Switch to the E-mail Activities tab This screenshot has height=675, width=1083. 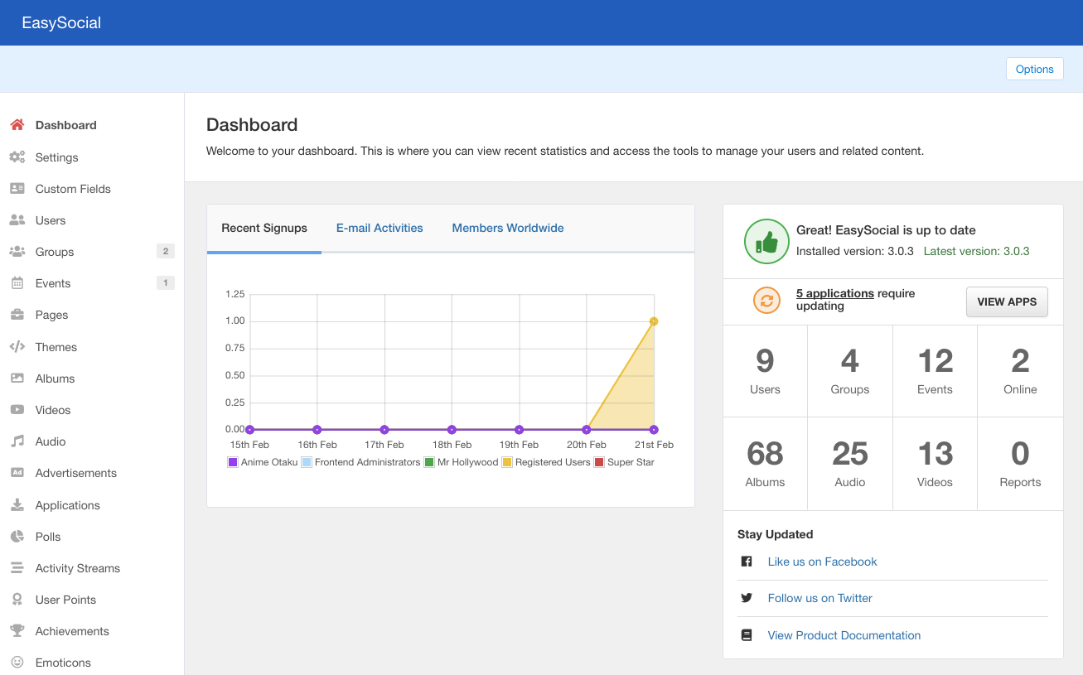click(x=380, y=228)
